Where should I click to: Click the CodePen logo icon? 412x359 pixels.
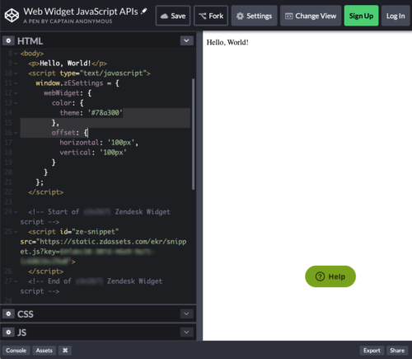tap(12, 16)
